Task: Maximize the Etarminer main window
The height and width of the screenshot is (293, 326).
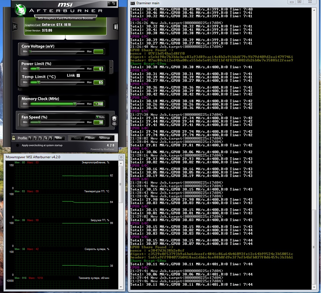Action: [299, 2]
